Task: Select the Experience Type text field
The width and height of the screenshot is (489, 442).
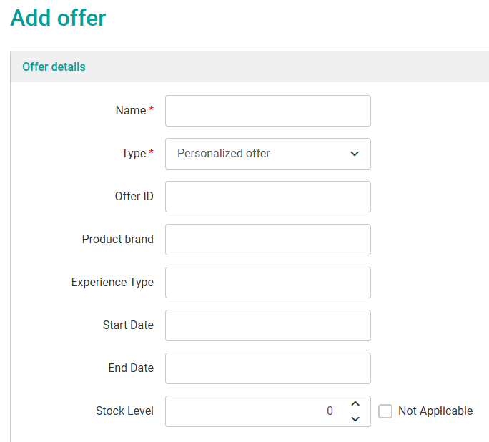Action: click(267, 283)
